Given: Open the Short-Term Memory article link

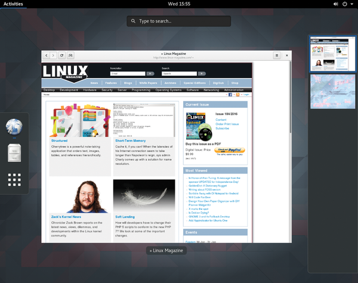Looking at the screenshot, I should click(130, 141).
